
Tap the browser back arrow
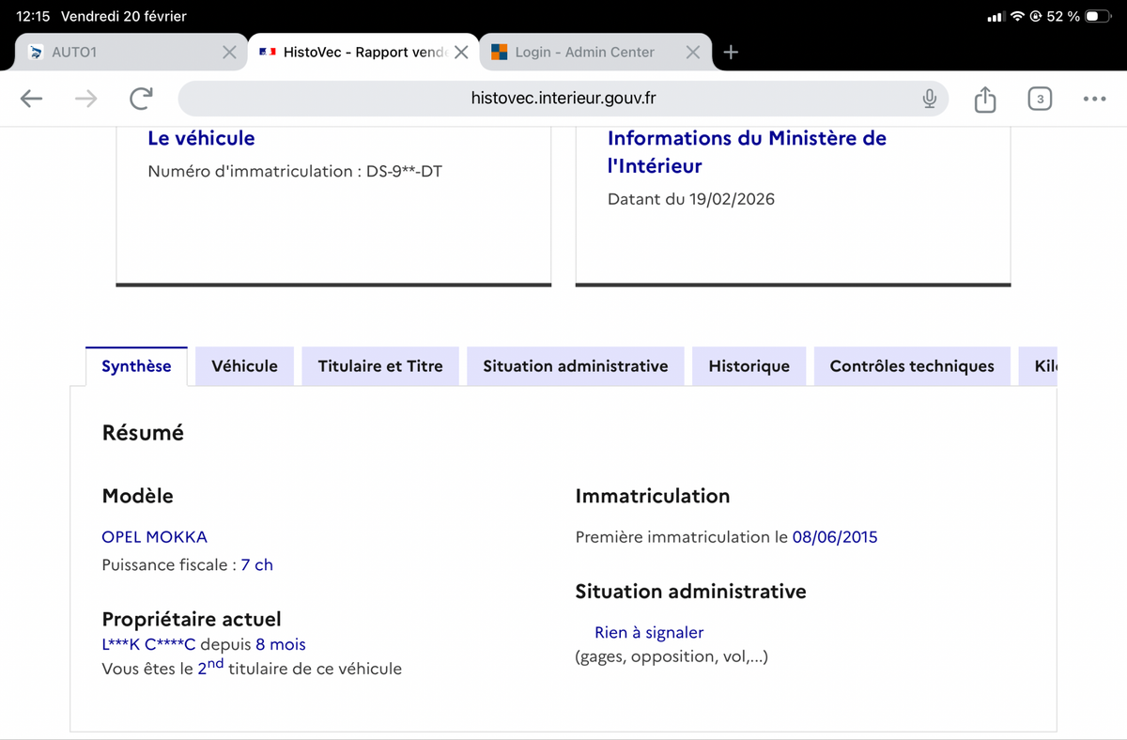pos(31,99)
